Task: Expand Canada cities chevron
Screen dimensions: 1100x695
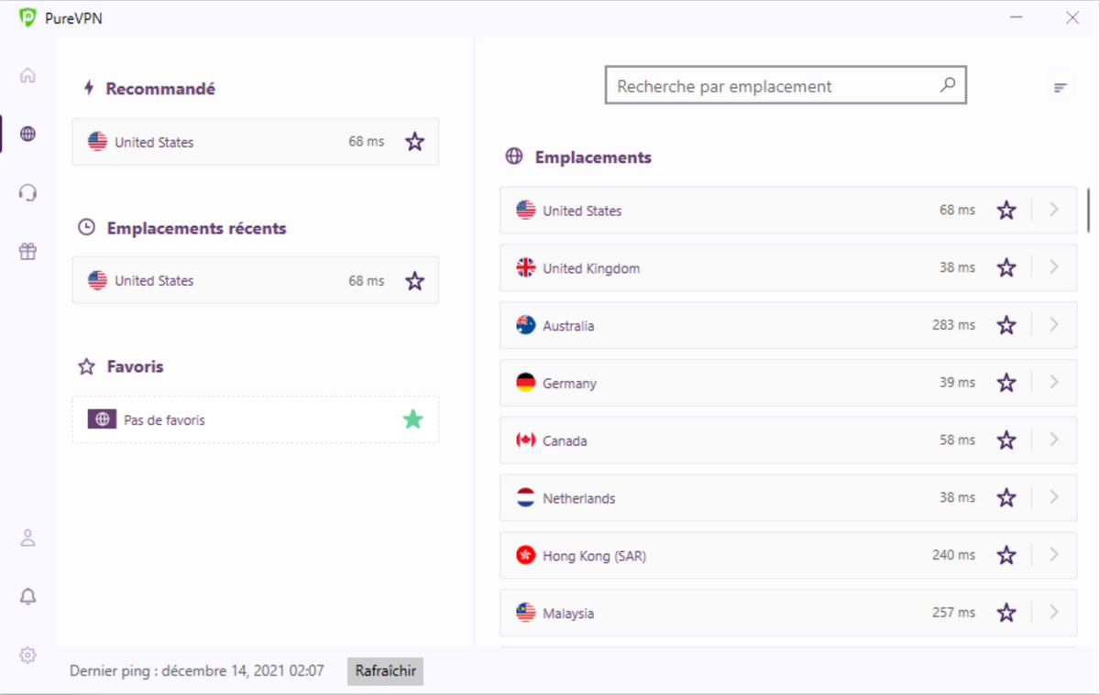Action: coord(1054,440)
